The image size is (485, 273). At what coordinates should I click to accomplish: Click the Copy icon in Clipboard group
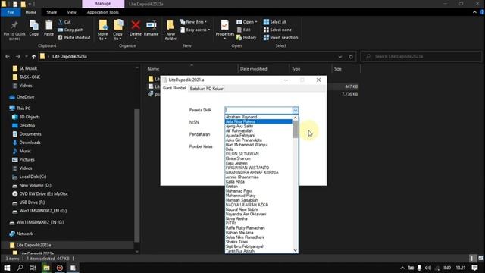click(x=33, y=28)
